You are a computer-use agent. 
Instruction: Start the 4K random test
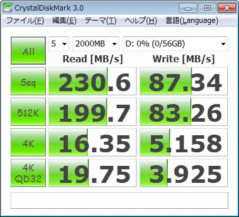[x=28, y=142]
